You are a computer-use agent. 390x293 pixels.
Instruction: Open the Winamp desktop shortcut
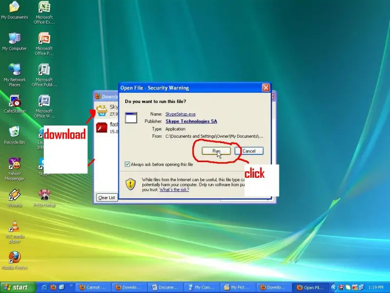pyautogui.click(x=15, y=198)
